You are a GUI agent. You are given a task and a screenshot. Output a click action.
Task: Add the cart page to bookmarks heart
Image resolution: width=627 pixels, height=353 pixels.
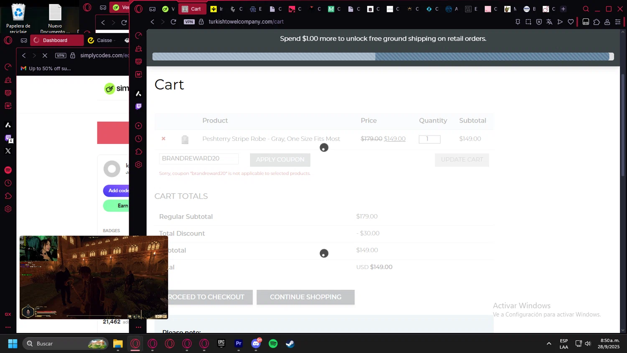(571, 22)
